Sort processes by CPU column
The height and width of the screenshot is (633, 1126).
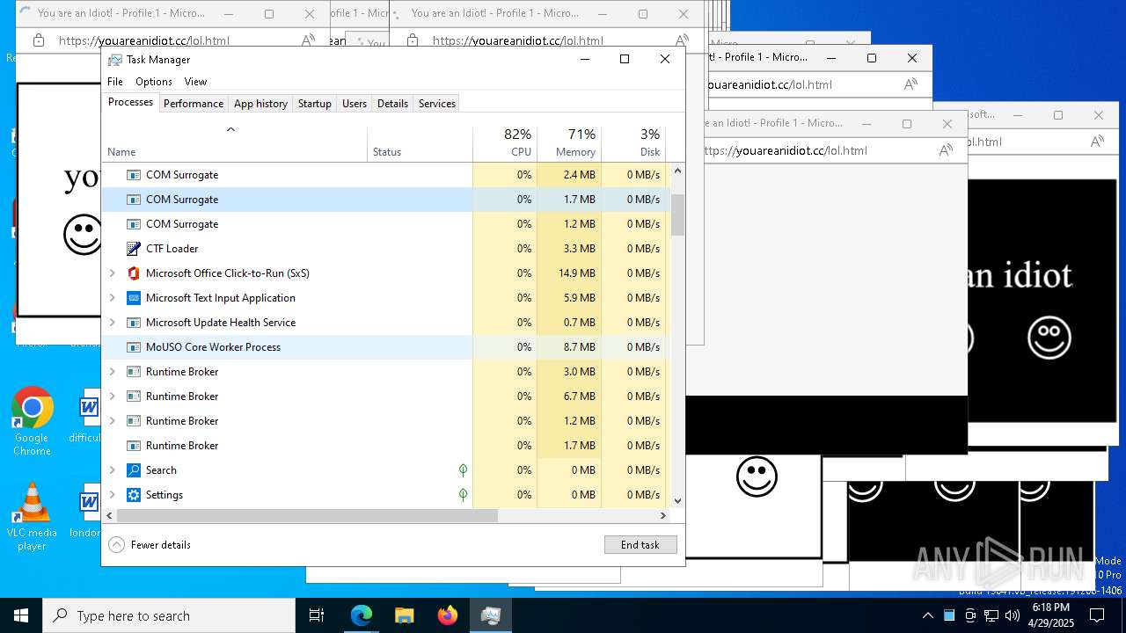click(505, 143)
